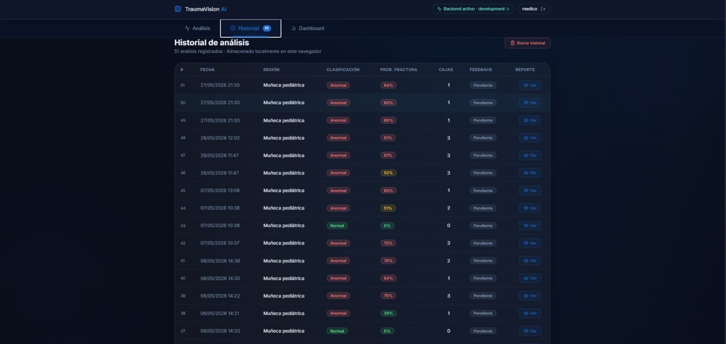Click the 75% probability badge in row 42

pyautogui.click(x=388, y=243)
